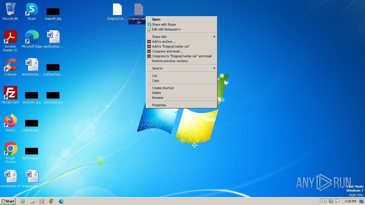The width and height of the screenshot is (365, 205).
Task: Click Copy in the context menu
Action: tap(182, 81)
